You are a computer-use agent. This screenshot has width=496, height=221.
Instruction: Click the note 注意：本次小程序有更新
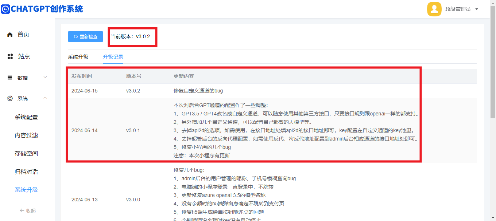(202, 155)
